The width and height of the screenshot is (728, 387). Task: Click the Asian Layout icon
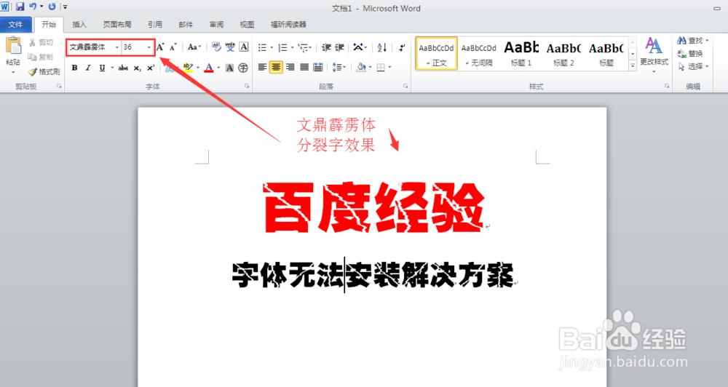click(358, 47)
